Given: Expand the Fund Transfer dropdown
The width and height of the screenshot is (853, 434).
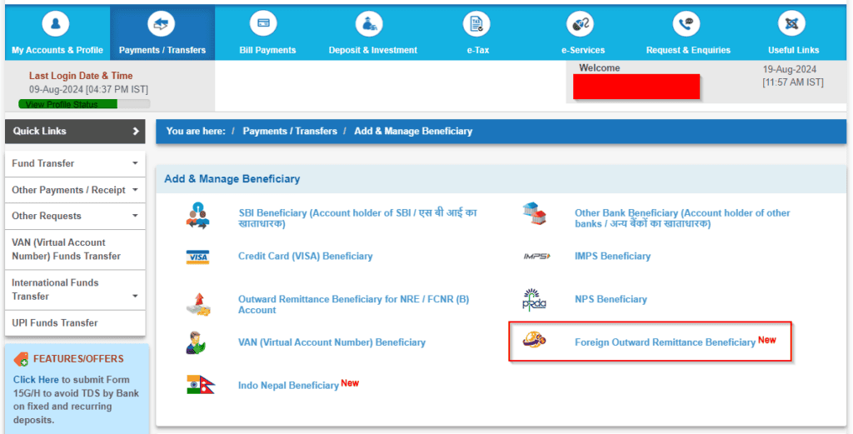Looking at the screenshot, I should click(x=75, y=163).
